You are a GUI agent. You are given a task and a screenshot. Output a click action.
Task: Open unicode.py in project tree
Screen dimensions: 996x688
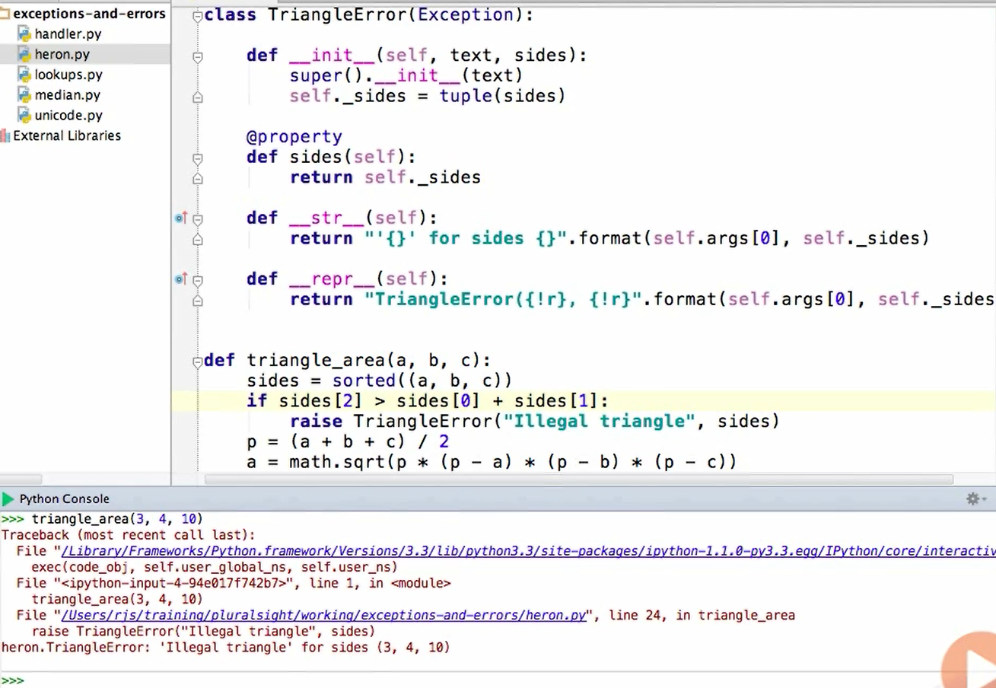tap(68, 116)
